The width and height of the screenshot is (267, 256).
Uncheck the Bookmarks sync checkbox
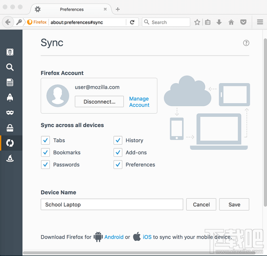[45, 152]
